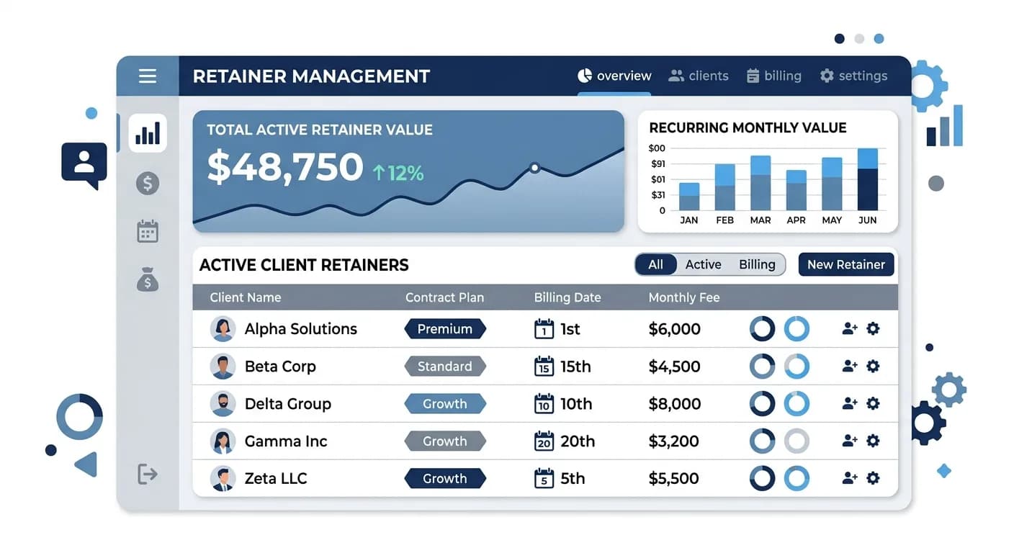
Task: Open the settings gear on Alpha Solutions row
Action: tap(873, 328)
